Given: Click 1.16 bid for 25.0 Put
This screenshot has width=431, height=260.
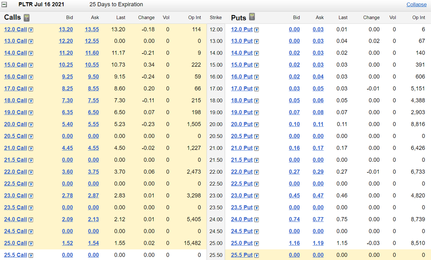Looking at the screenshot, I should click(x=295, y=243).
